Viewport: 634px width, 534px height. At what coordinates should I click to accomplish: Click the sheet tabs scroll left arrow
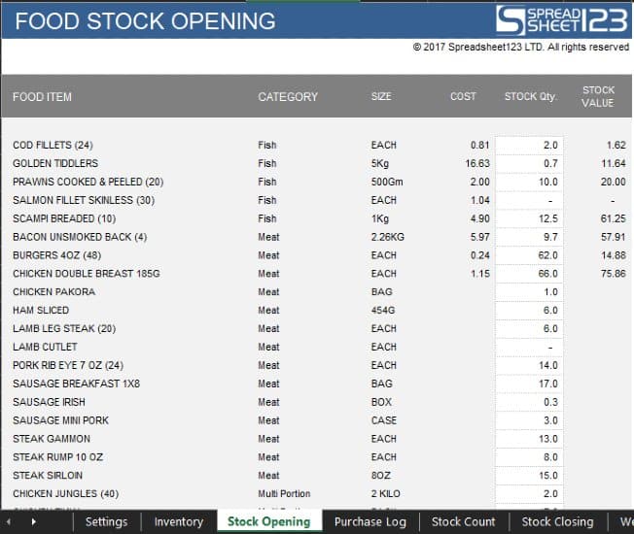tap(9, 521)
